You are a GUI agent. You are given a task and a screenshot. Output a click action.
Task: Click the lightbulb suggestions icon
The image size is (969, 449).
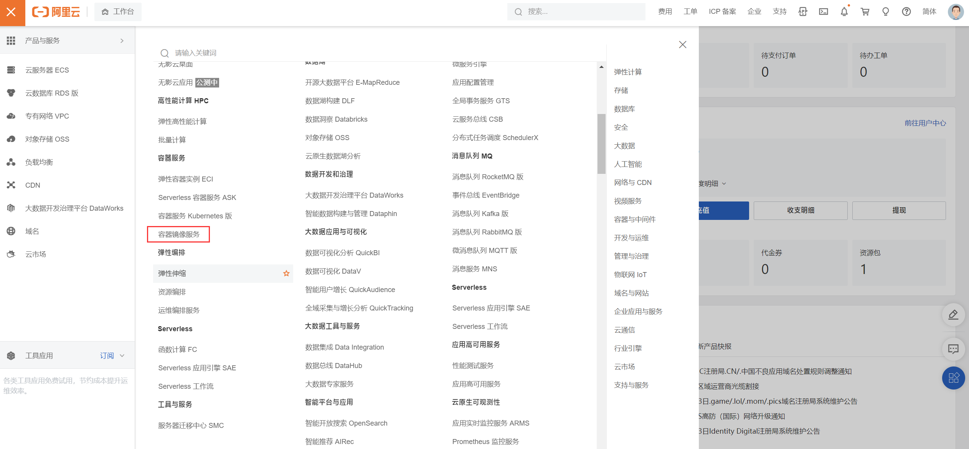[885, 12]
